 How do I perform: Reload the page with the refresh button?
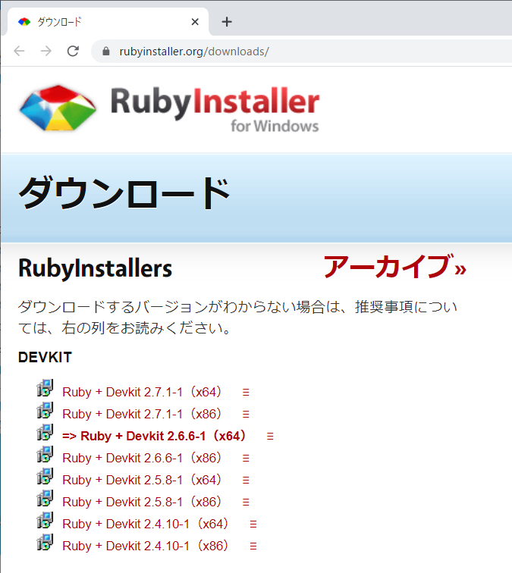pos(73,52)
